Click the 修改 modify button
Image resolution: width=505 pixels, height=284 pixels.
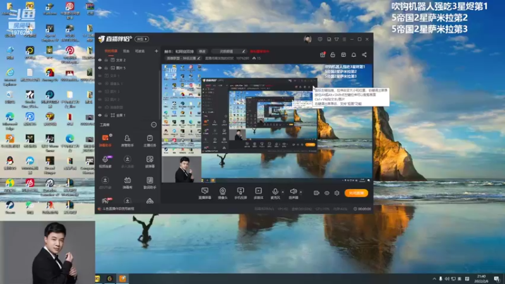(202, 51)
